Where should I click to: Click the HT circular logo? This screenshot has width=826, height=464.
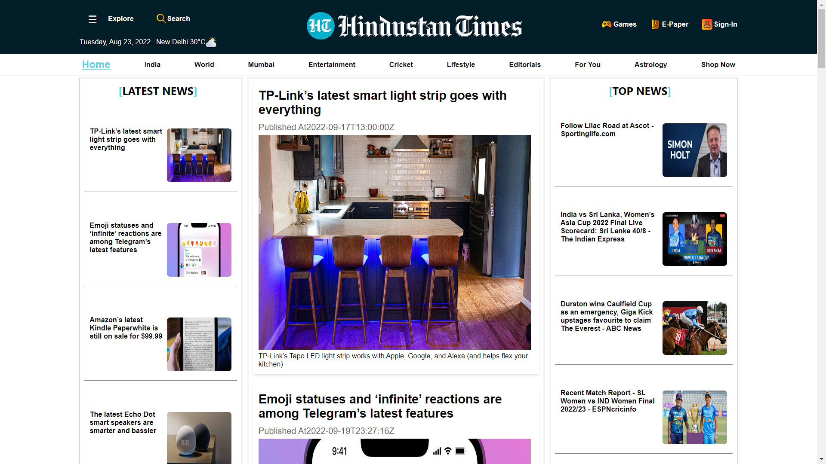320,26
